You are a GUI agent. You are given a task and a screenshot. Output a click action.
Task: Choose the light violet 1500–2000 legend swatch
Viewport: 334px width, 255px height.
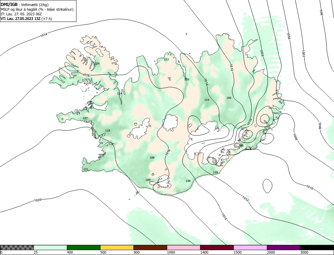click(x=250, y=247)
